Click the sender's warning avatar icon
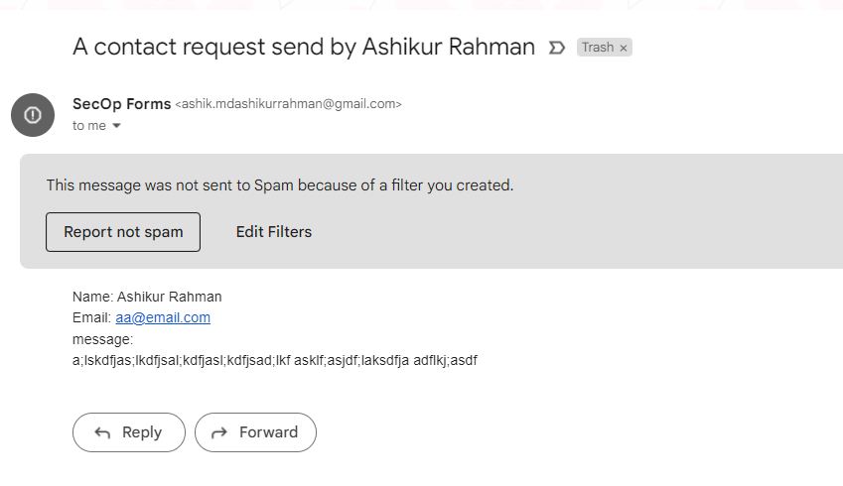Image resolution: width=843 pixels, height=486 pixels. (33, 115)
